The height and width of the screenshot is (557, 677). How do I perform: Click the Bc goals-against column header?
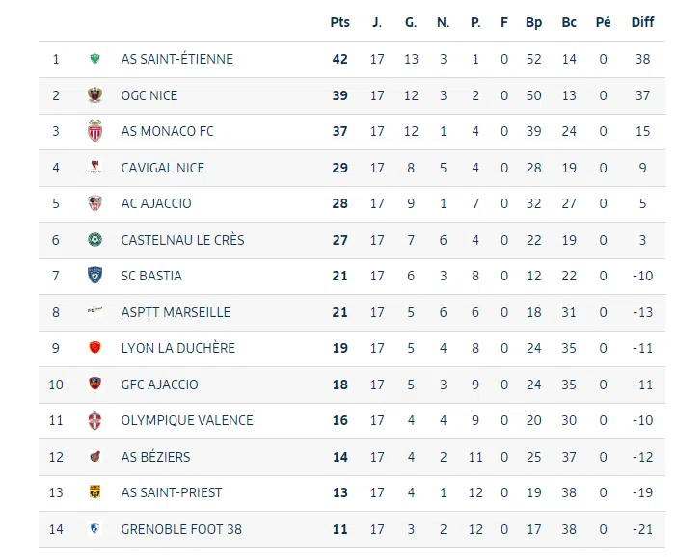pyautogui.click(x=569, y=22)
